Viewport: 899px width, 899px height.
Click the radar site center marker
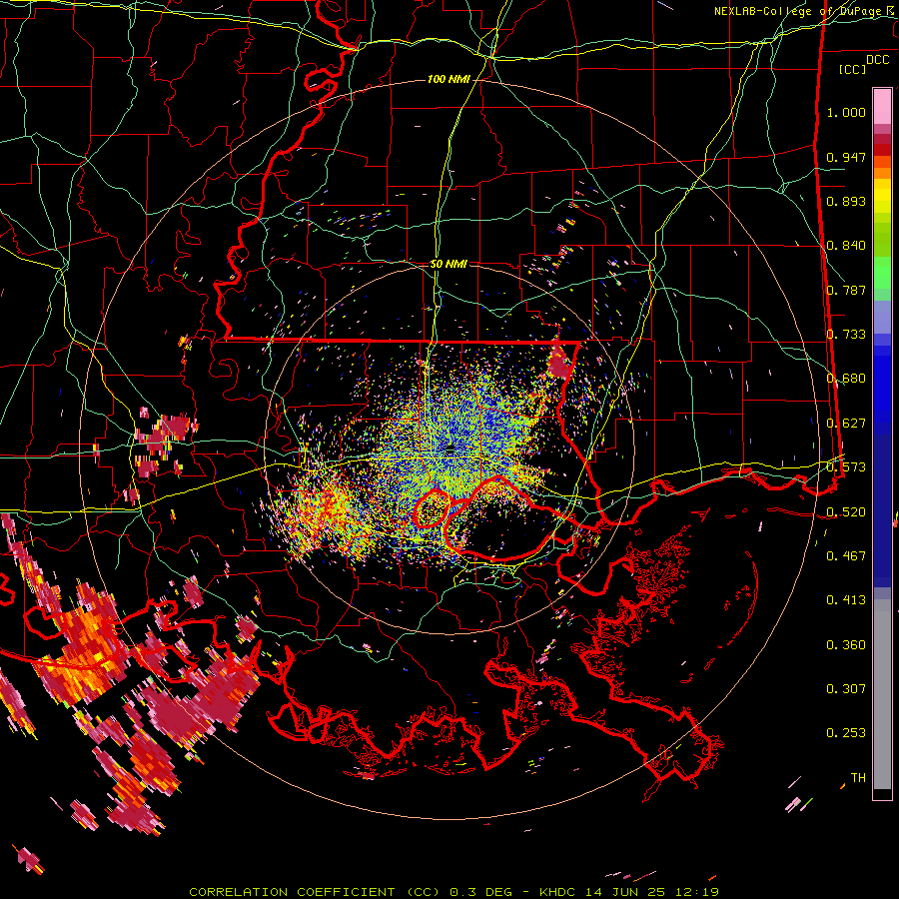click(450, 449)
